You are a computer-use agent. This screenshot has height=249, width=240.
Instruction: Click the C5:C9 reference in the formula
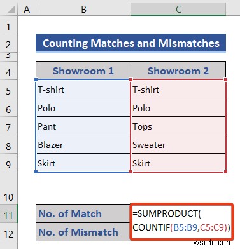(212, 227)
